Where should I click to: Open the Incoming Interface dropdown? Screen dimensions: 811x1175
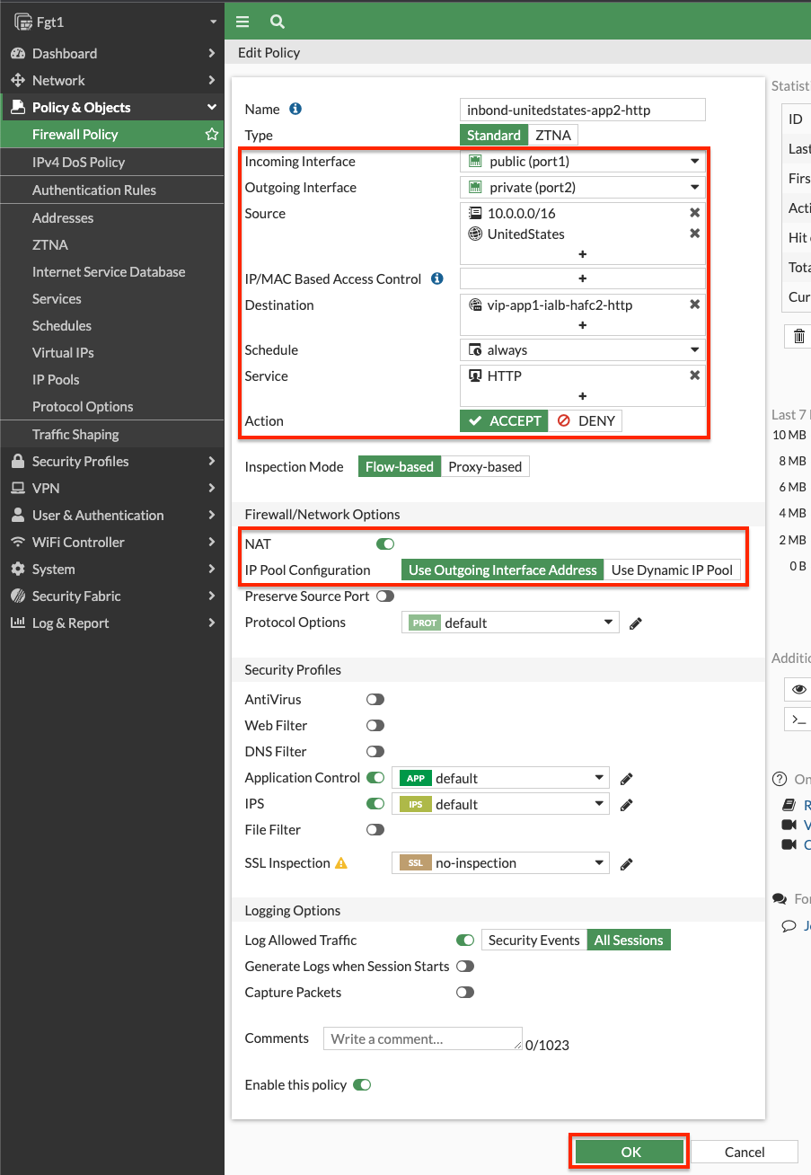(x=582, y=162)
